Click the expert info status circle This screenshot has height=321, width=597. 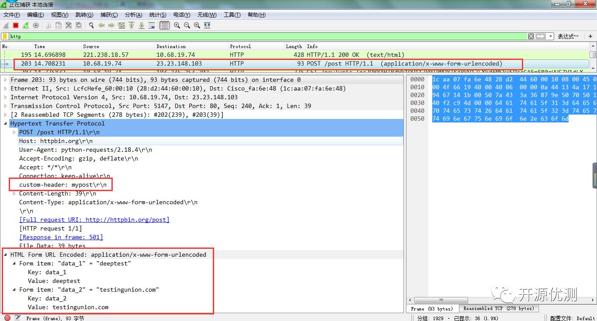[7, 318]
